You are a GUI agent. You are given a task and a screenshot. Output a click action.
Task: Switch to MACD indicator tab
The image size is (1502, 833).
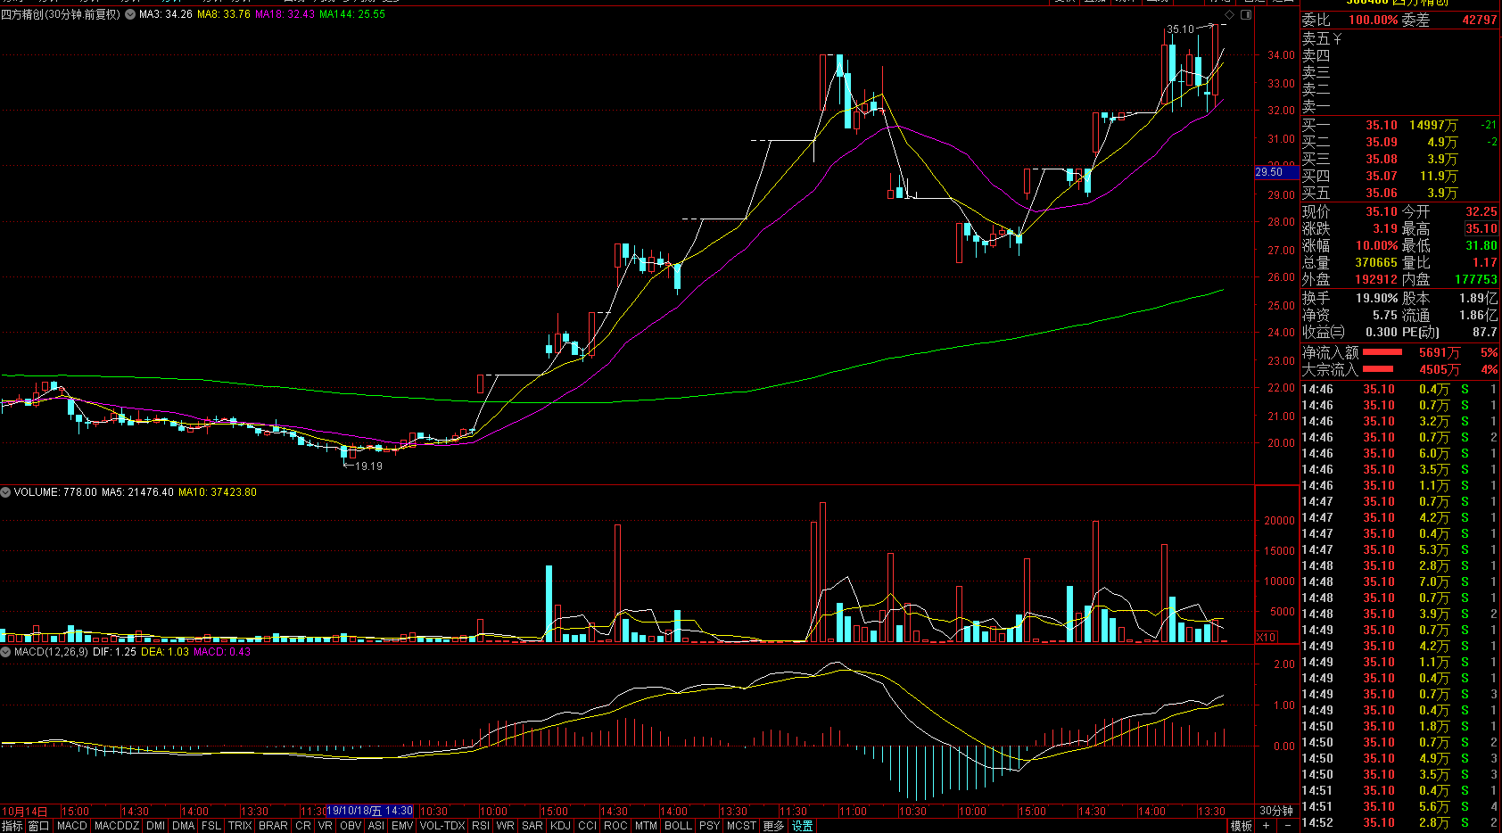point(72,826)
